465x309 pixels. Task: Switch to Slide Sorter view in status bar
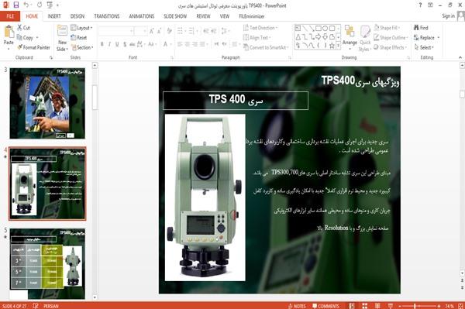pyautogui.click(x=364, y=306)
